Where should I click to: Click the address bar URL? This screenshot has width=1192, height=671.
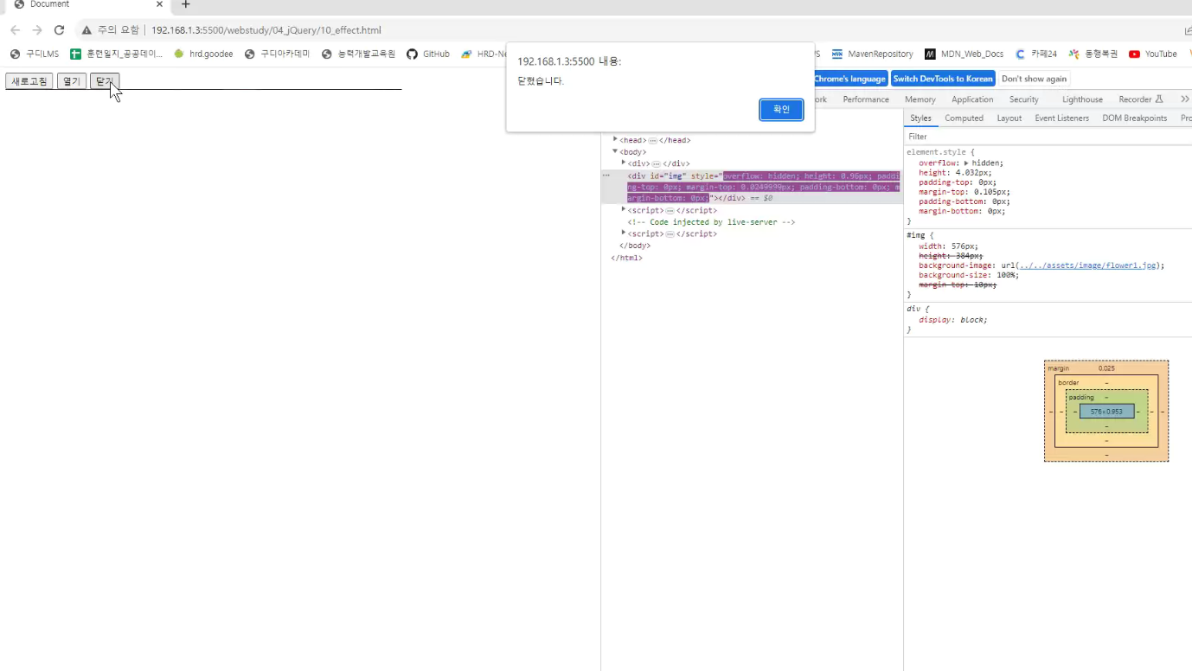tap(266, 30)
